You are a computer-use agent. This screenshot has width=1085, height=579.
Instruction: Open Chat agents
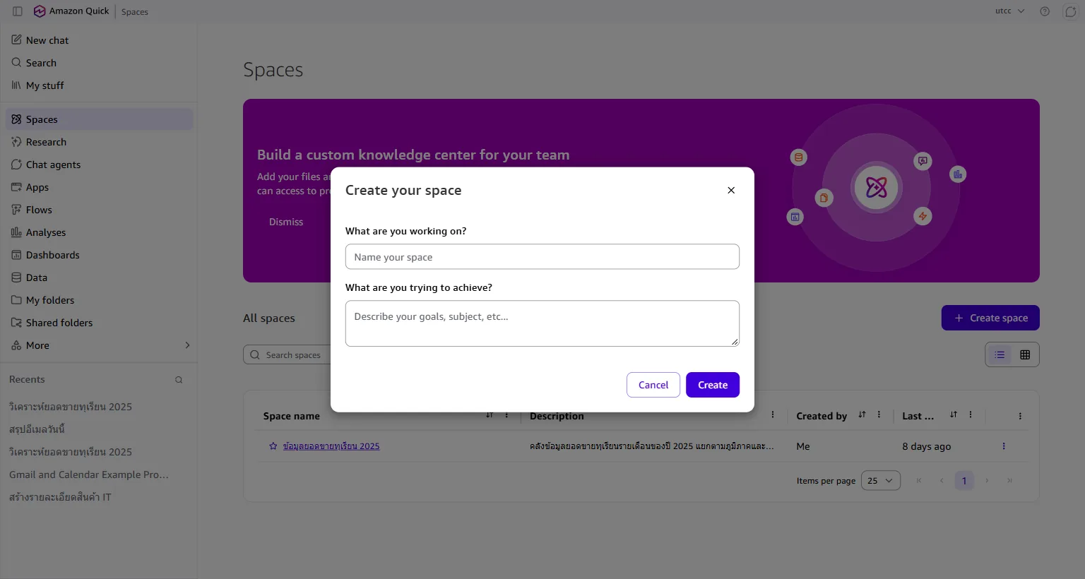tap(99, 165)
